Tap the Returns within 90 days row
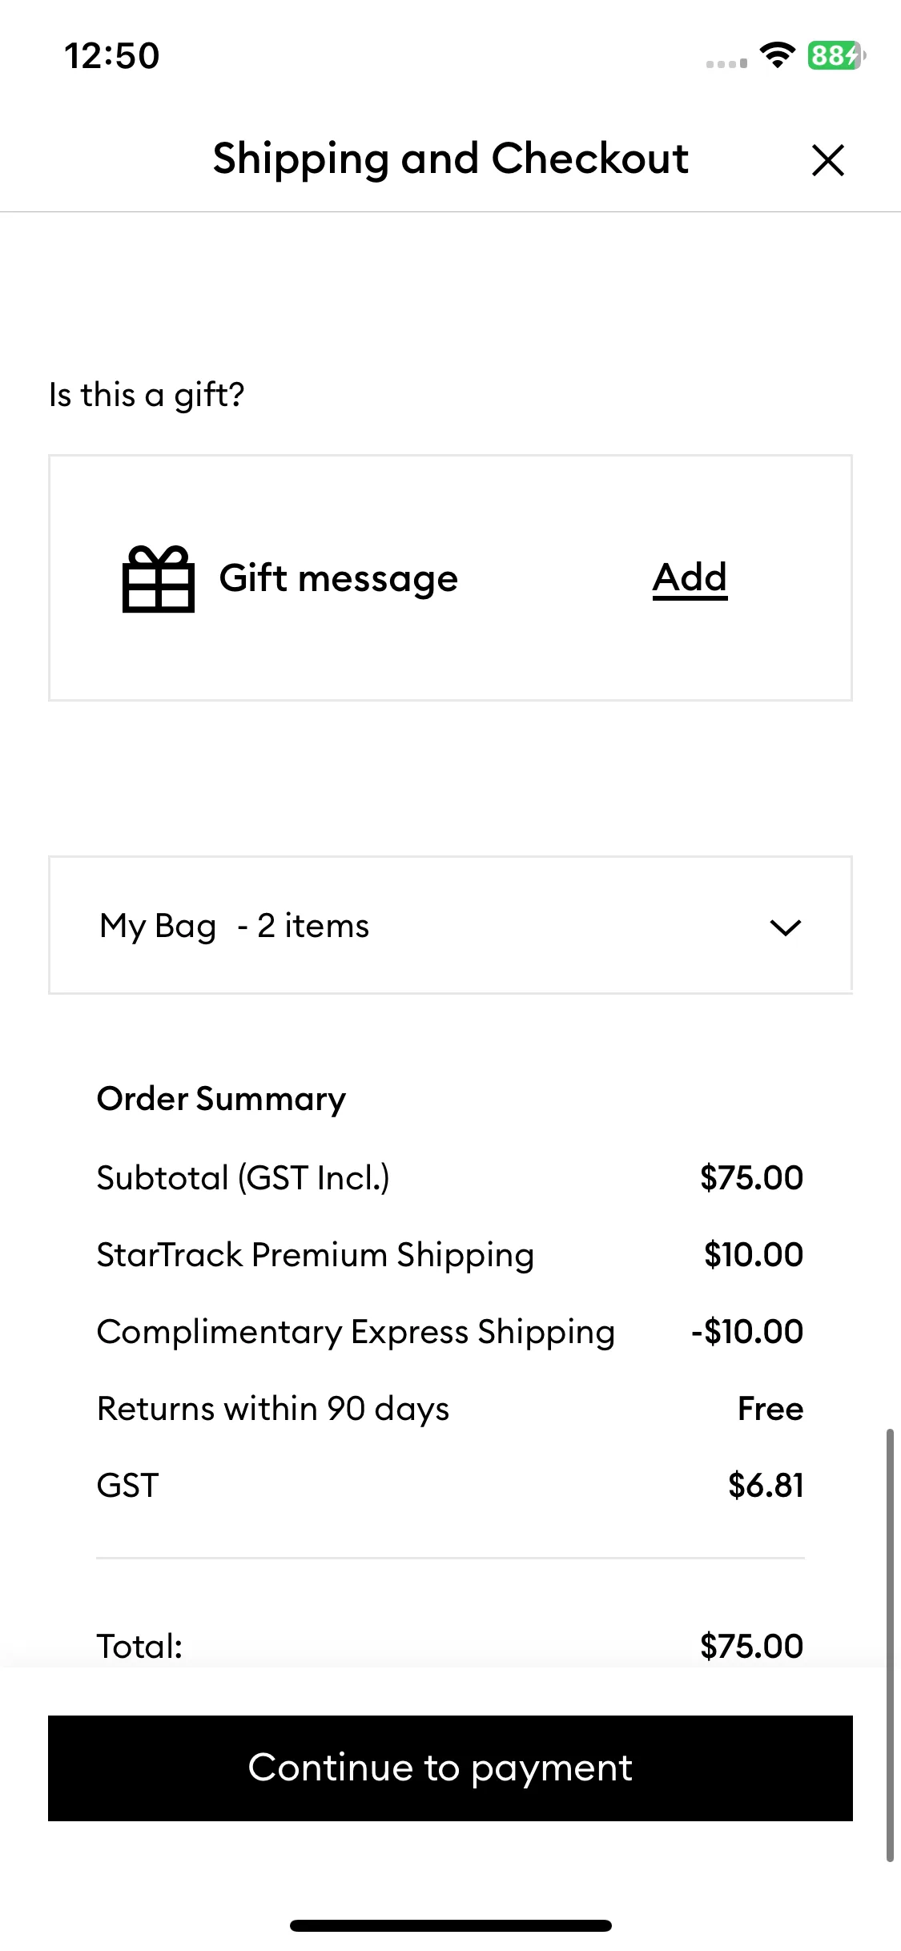 [450, 1408]
